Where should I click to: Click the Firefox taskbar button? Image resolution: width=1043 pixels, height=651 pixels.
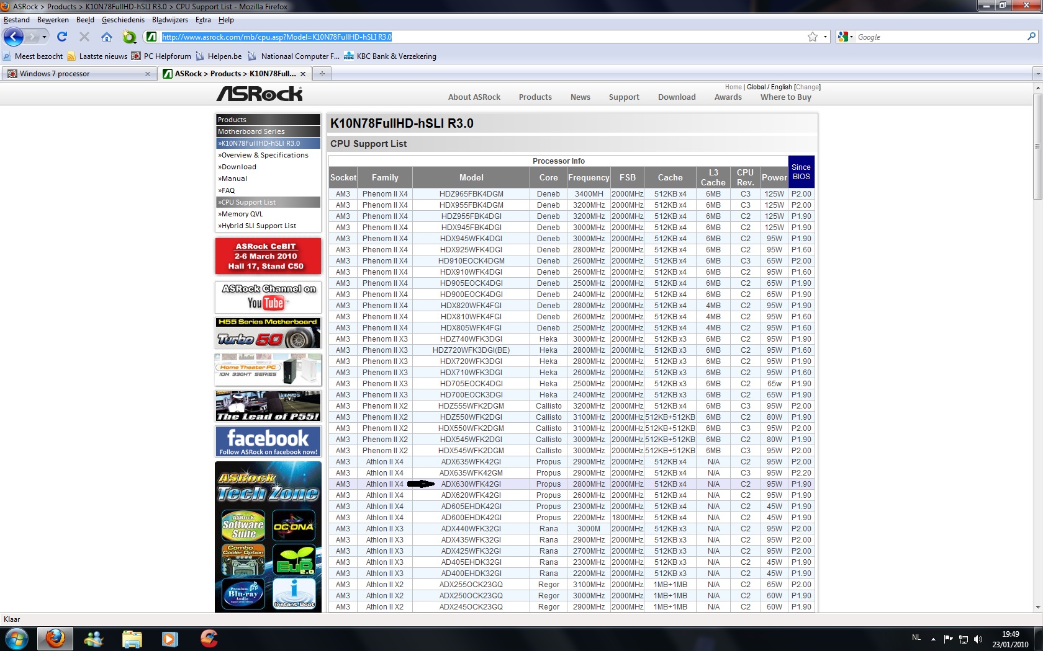point(55,639)
